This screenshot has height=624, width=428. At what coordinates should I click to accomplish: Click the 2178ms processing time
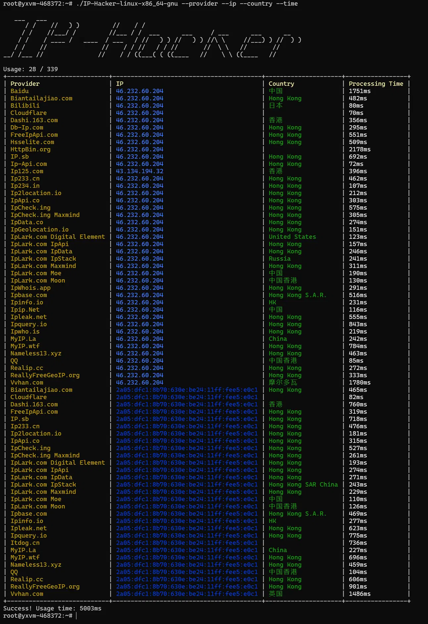tap(360, 149)
